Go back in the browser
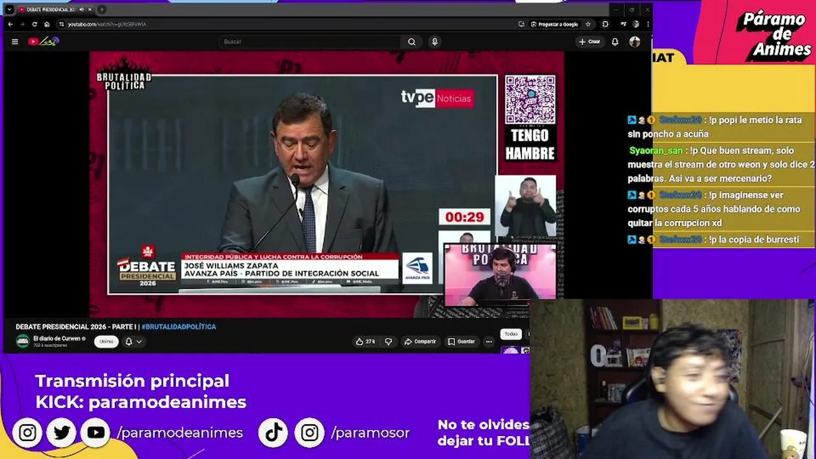The height and width of the screenshot is (459, 816). click(10, 24)
